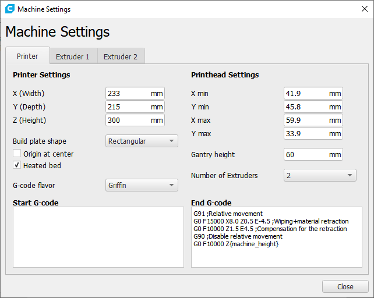The height and width of the screenshot is (298, 374).
Task: Open the Build plate shape dropdown
Action: 142,141
